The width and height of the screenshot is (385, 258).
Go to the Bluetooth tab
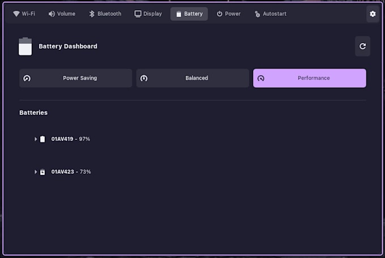[x=105, y=14]
